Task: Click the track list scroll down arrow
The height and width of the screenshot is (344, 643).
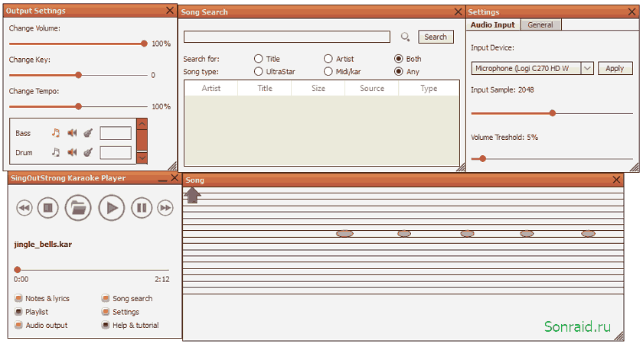Action: 142,157
